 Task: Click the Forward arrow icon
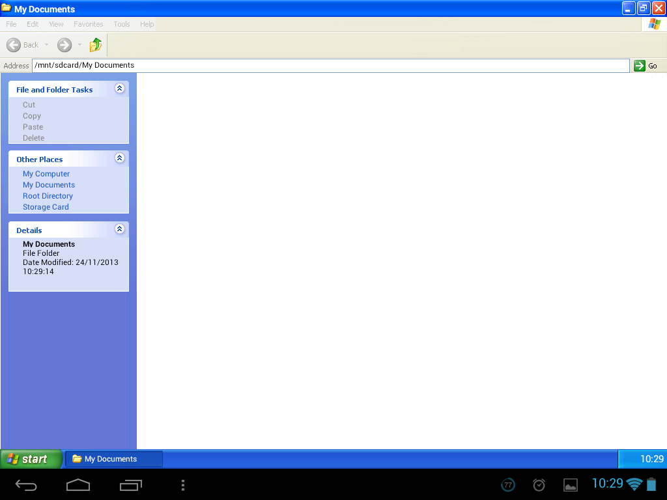click(x=64, y=45)
